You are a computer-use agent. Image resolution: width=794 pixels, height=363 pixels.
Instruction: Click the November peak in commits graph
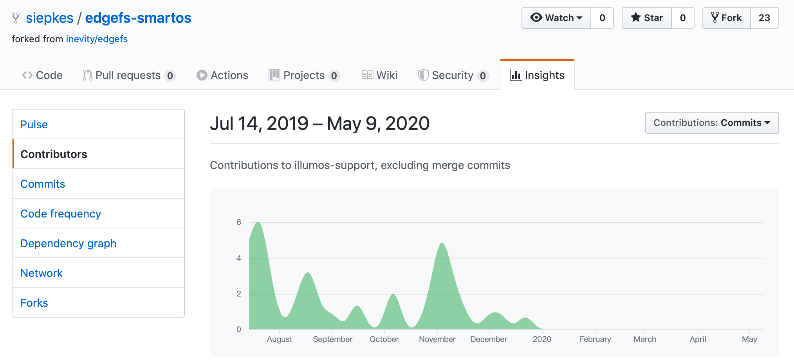(442, 244)
